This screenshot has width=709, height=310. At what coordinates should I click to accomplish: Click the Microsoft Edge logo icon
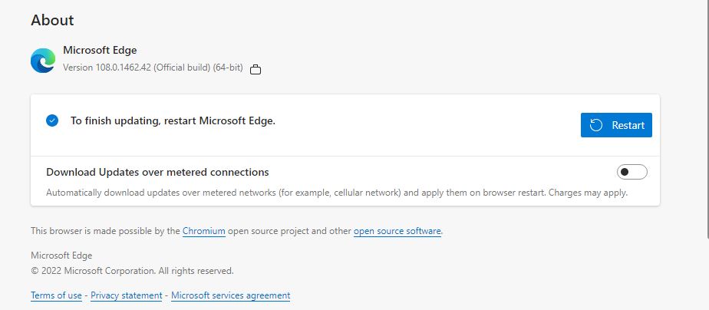(x=43, y=60)
